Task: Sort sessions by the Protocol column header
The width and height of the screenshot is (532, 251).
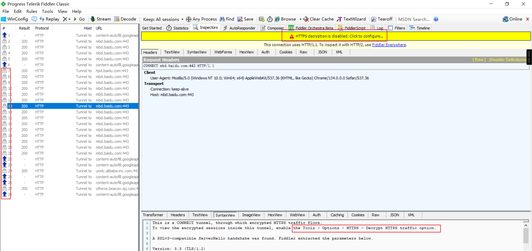Action: [x=42, y=28]
